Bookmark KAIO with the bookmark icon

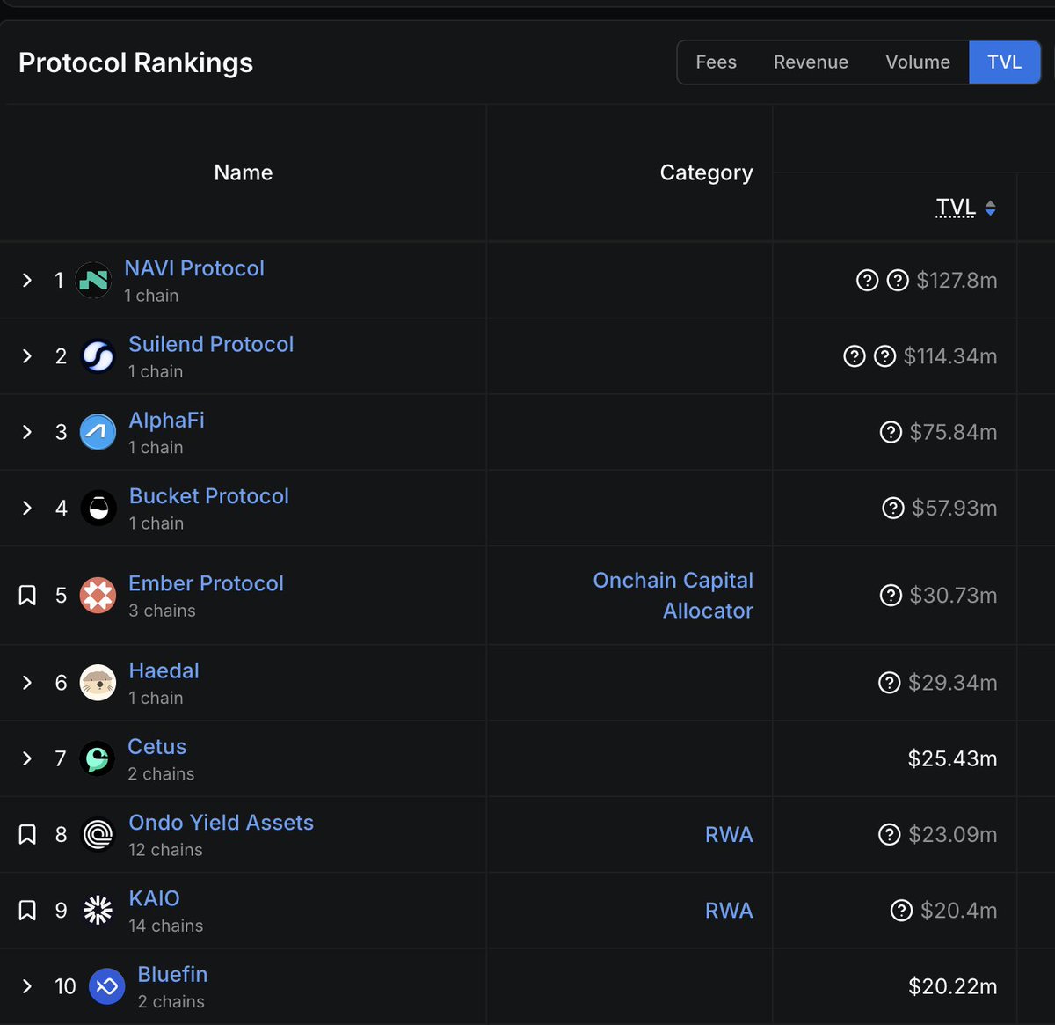27,911
